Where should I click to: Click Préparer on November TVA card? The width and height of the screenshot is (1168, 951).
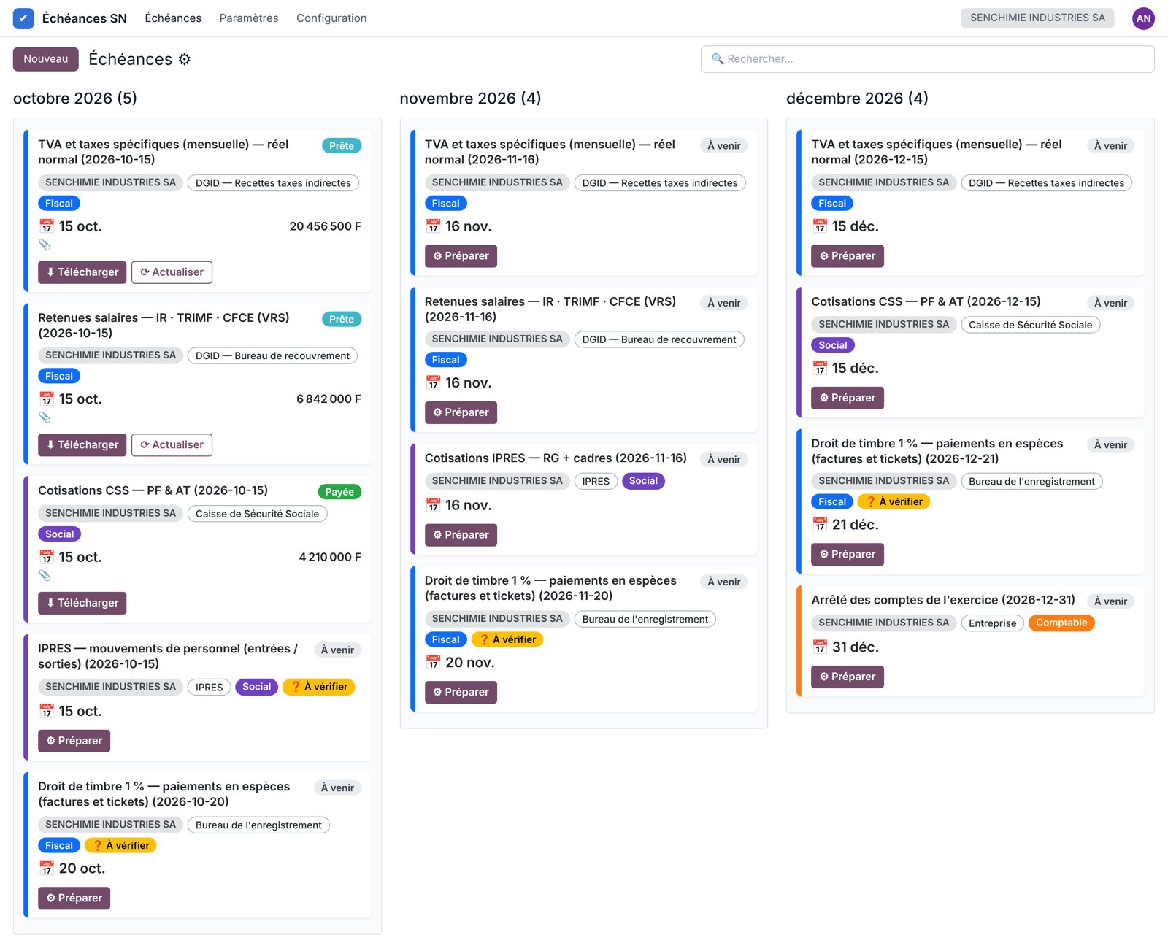click(461, 256)
